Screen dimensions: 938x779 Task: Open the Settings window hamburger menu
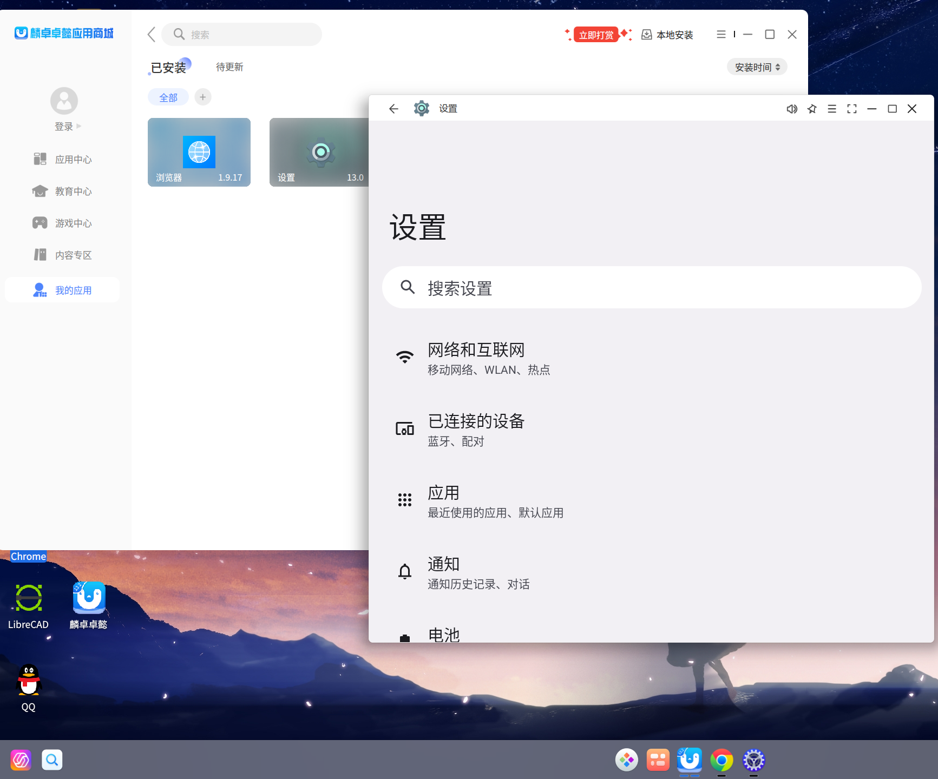coord(832,109)
